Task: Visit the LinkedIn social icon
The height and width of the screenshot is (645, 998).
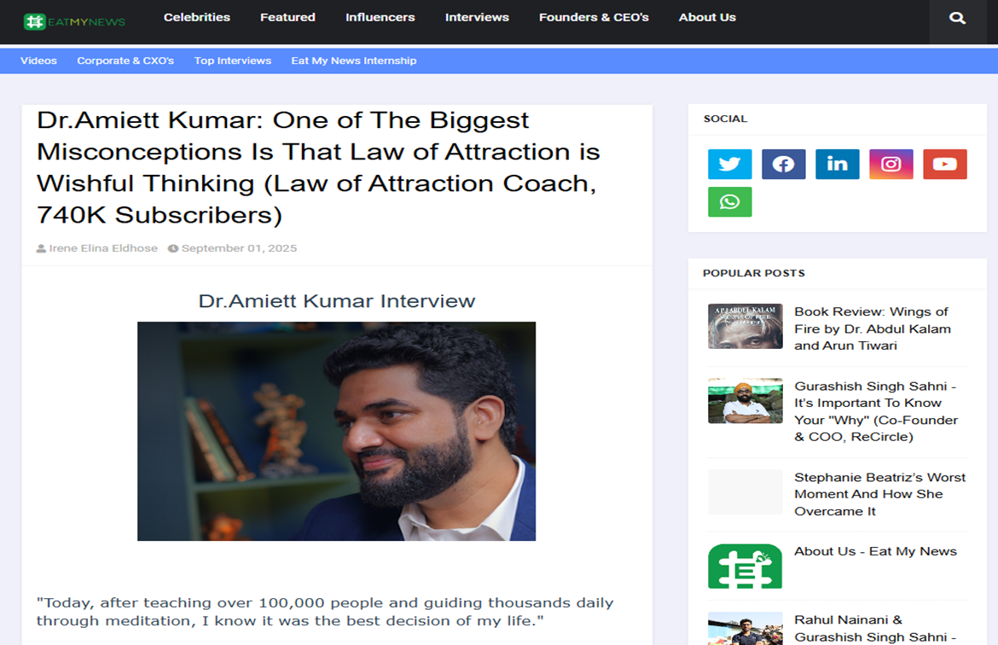Action: tap(837, 165)
